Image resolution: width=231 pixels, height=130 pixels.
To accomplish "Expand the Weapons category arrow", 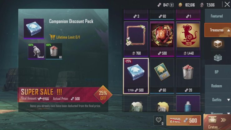I will click(229, 113).
